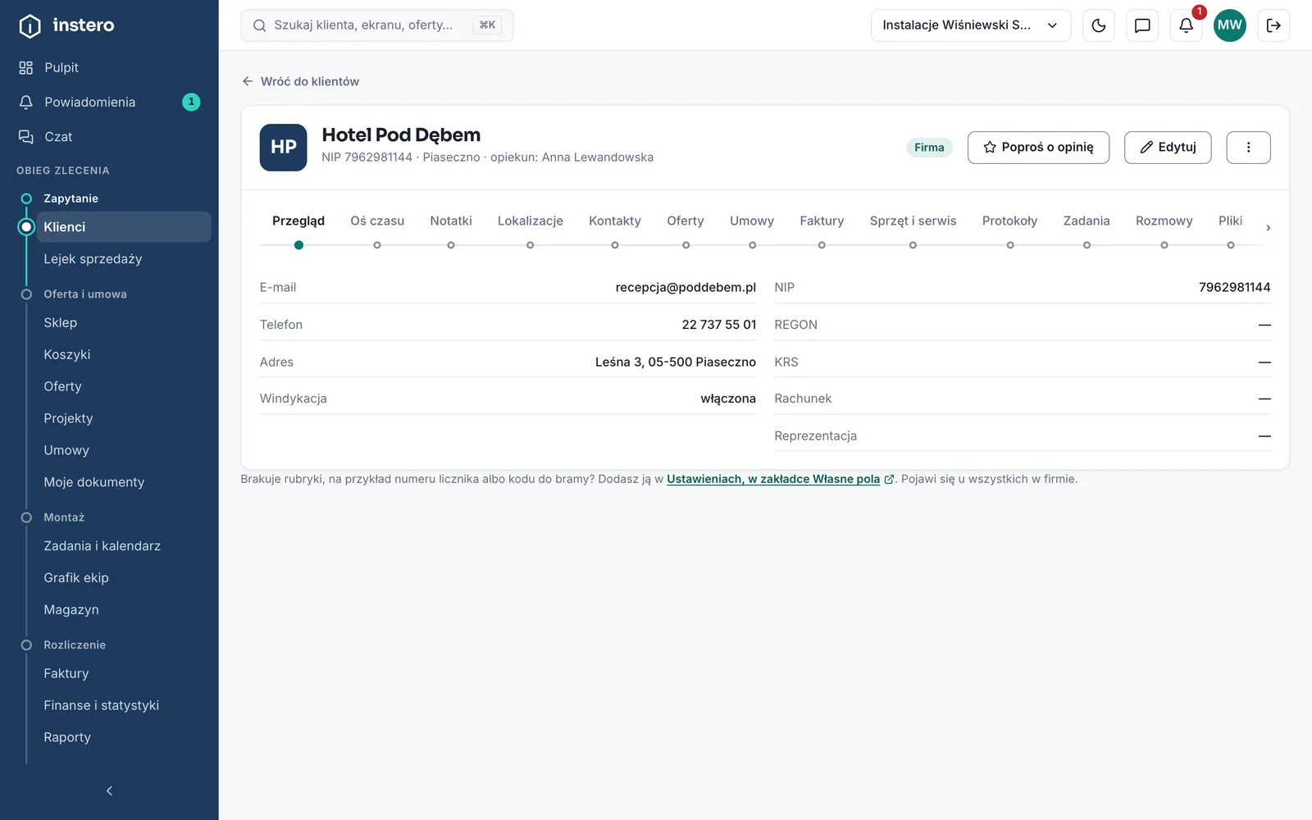Open the three-dot more options menu
Image resolution: width=1312 pixels, height=820 pixels.
click(1248, 148)
